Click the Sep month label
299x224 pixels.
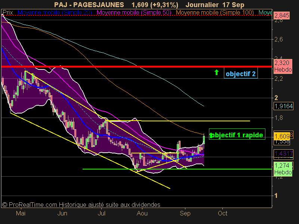coord(185,213)
